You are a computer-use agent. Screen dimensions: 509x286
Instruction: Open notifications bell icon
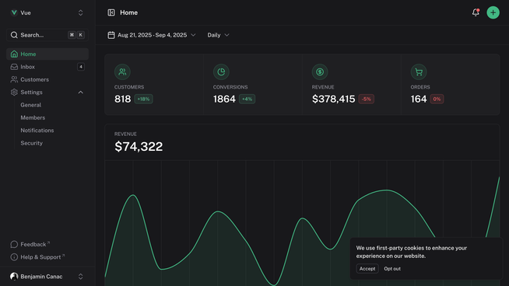476,12
